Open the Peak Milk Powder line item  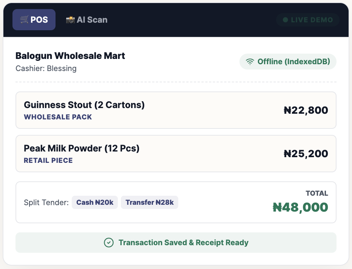click(x=176, y=154)
